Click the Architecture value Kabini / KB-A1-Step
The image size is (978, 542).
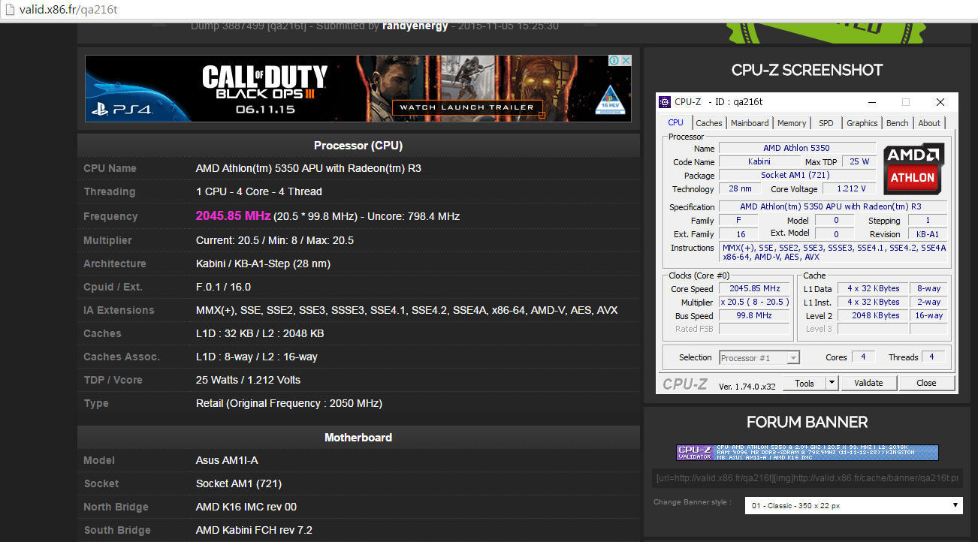click(x=263, y=263)
